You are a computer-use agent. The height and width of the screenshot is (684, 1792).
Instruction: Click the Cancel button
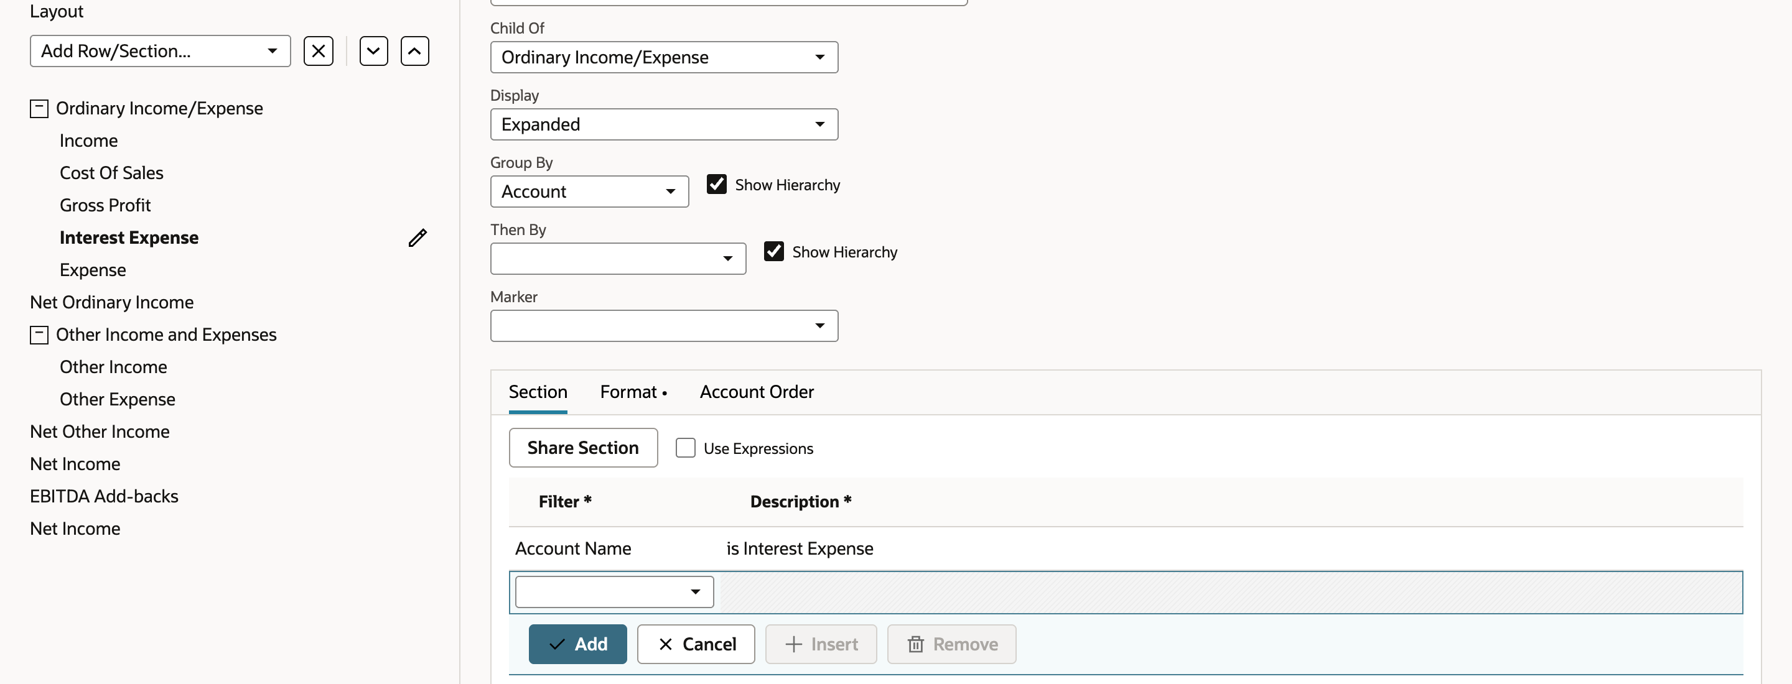click(x=696, y=644)
